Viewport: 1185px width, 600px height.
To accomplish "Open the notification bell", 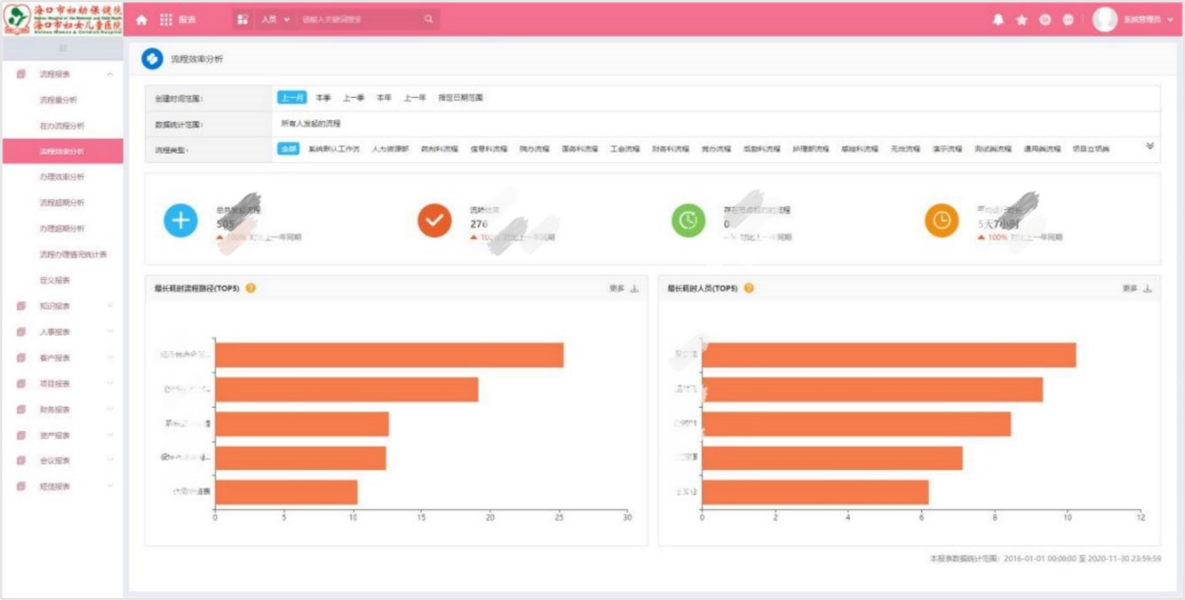I will pyautogui.click(x=998, y=20).
